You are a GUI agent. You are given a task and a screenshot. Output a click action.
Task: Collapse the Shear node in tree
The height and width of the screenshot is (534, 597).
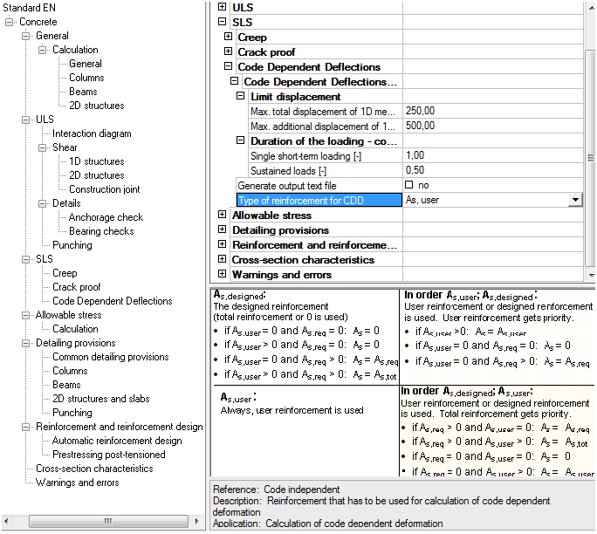[x=44, y=147]
